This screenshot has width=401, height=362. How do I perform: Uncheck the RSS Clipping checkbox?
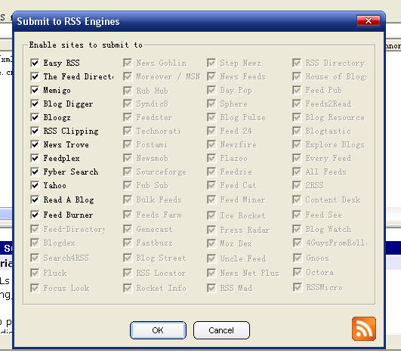[35, 131]
